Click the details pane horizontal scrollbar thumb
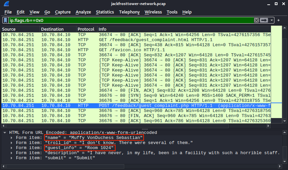The image size is (288, 170). (65, 166)
